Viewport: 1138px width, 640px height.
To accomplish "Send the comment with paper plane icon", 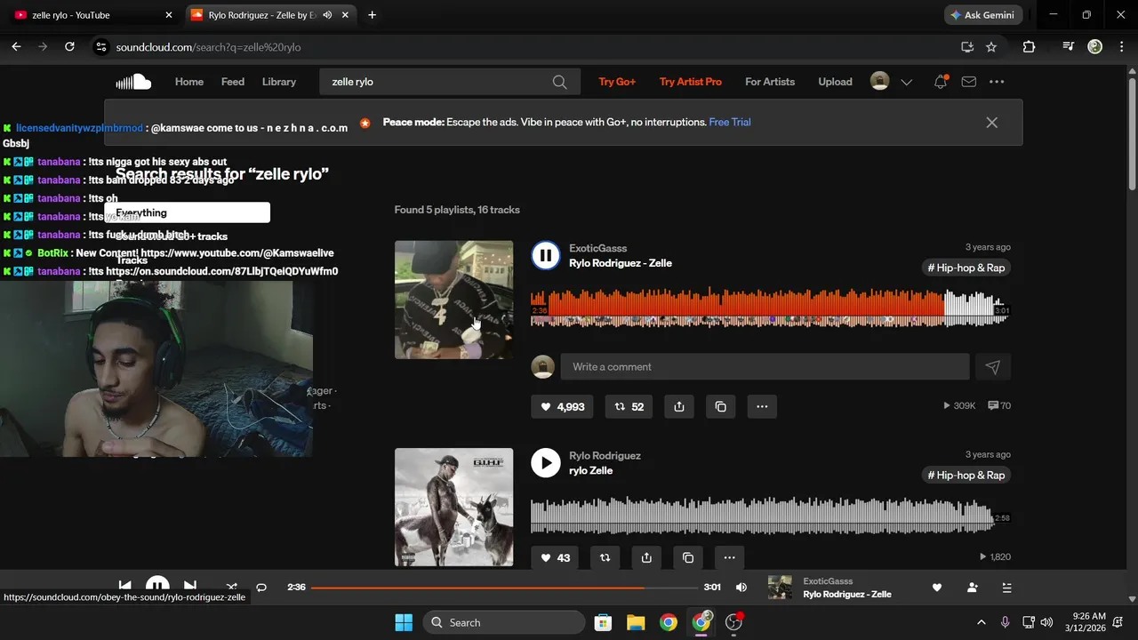I will pyautogui.click(x=993, y=366).
